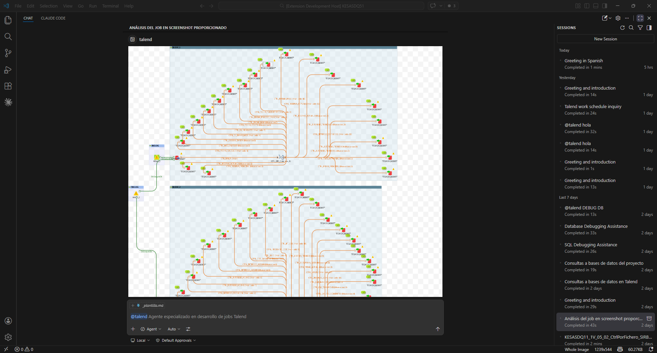Open the Accounts menu icon
Image resolution: width=657 pixels, height=353 pixels.
(x=8, y=321)
